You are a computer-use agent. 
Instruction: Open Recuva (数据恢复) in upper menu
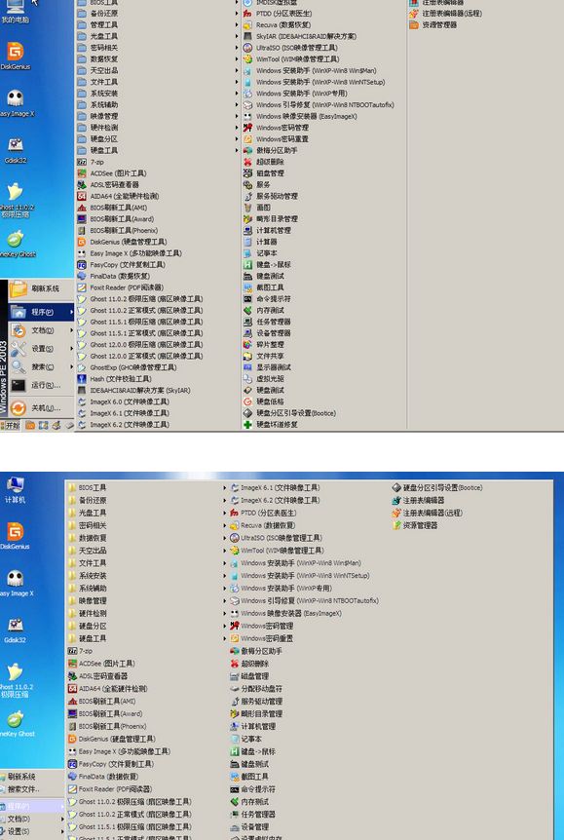(277, 24)
